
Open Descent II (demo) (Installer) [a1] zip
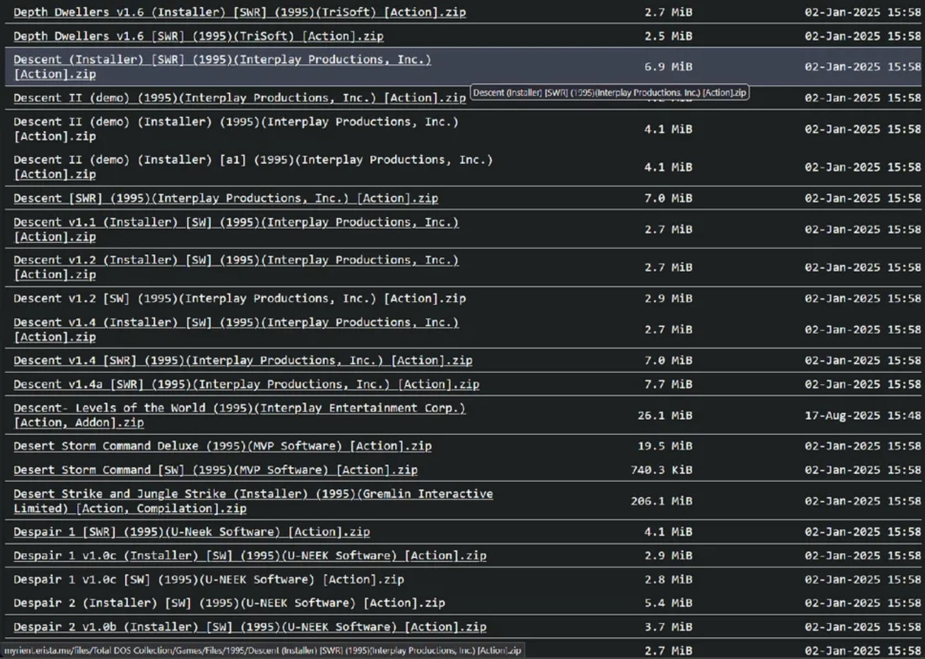pos(253,167)
